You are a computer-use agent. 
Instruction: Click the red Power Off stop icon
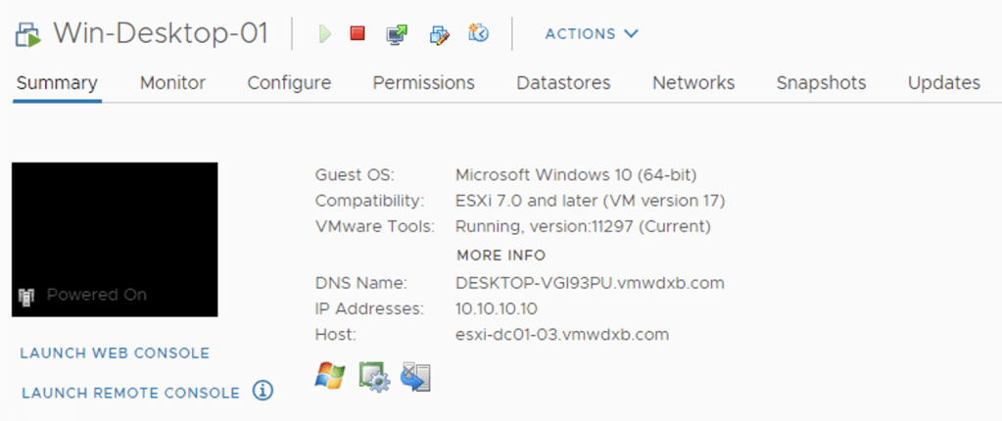tap(358, 33)
